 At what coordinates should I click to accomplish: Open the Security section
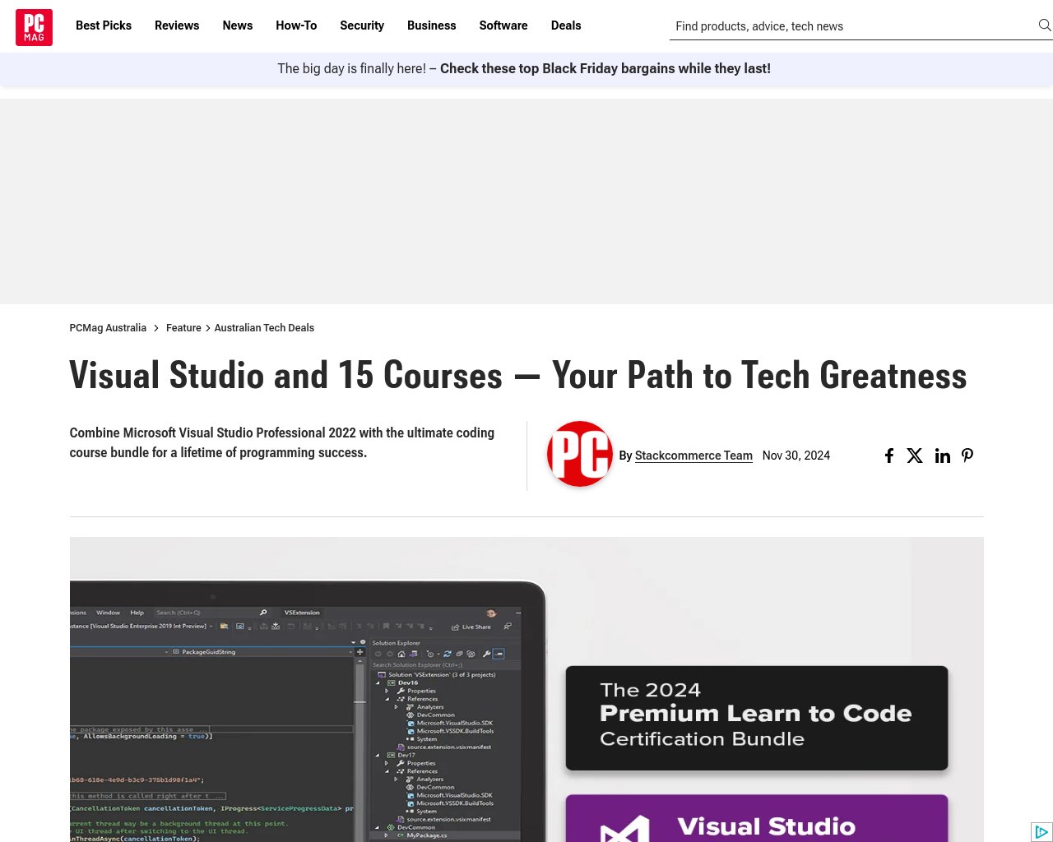pos(362,25)
